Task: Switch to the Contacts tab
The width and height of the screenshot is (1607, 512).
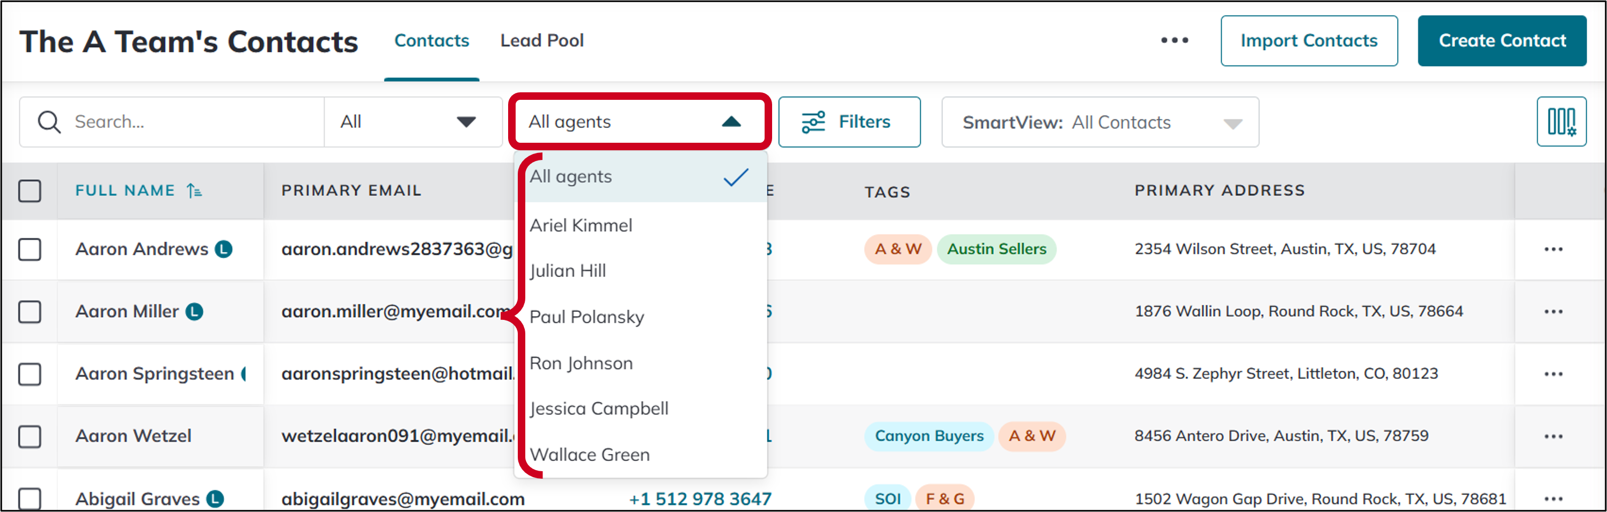Action: pyautogui.click(x=432, y=41)
